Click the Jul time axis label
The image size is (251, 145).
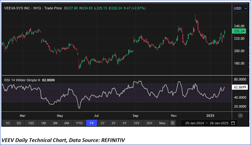click(x=96, y=116)
